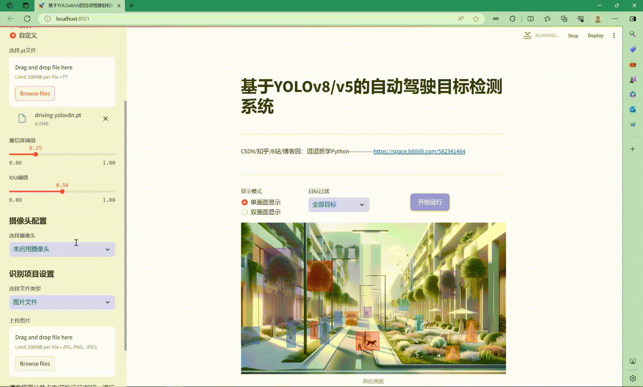643x387 pixels.
Task: Click the .pt file drag and drop area
Action: coord(62,82)
